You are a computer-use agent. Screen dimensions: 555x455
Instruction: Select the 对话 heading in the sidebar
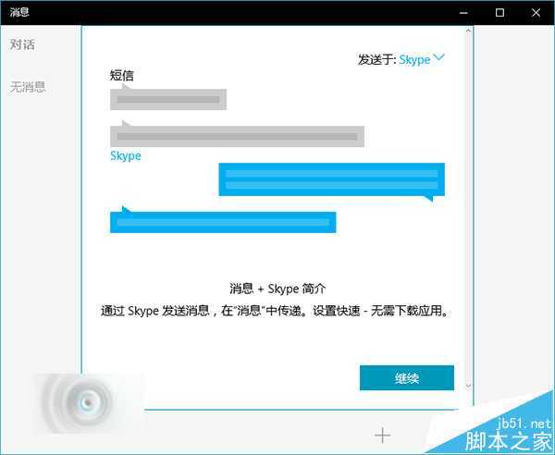click(22, 44)
